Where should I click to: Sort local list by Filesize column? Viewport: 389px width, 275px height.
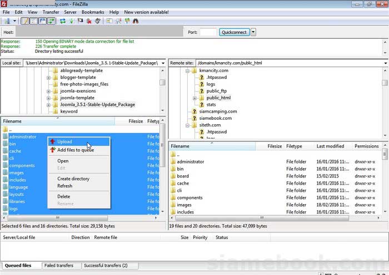[130, 121]
